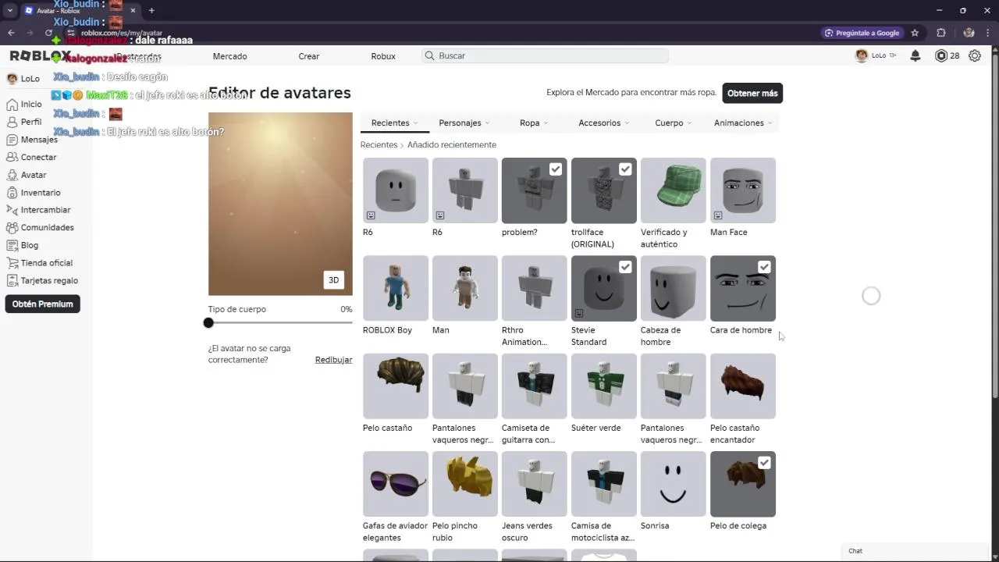Open the browser extensions puzzle icon
The height and width of the screenshot is (562, 999).
(941, 33)
